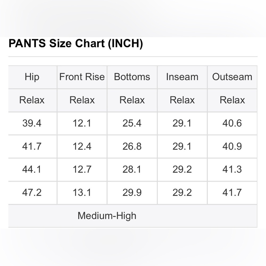Screen dimensions: 266x266
Task: Click the 44.1 hip measurement cell
Action: click(32, 169)
